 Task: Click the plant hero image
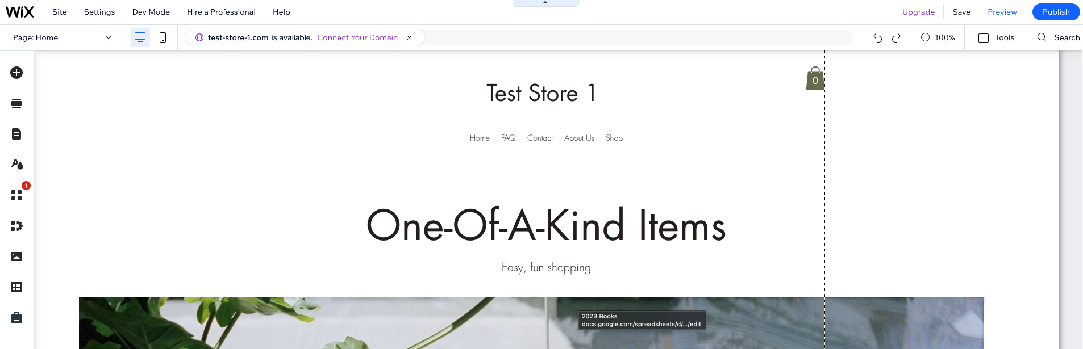[531, 323]
